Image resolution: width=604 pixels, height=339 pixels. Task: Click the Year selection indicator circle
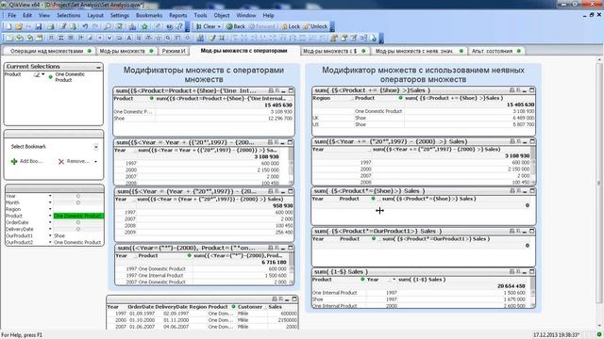78,196
